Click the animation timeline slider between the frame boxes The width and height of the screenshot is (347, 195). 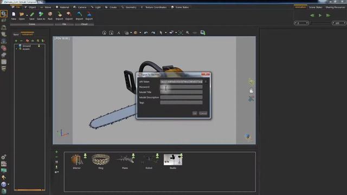(320, 23)
